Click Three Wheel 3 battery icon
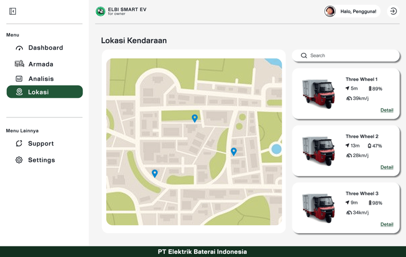The height and width of the screenshot is (257, 406). pos(370,203)
